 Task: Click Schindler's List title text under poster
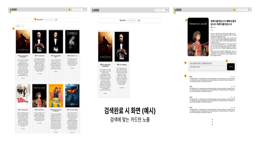pos(72,56)
